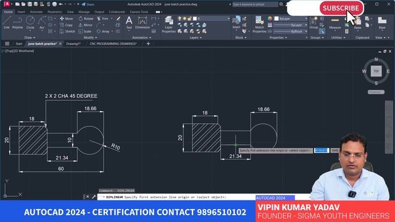Select the Dimension tool
This screenshot has width=395, height=222.
143,23
